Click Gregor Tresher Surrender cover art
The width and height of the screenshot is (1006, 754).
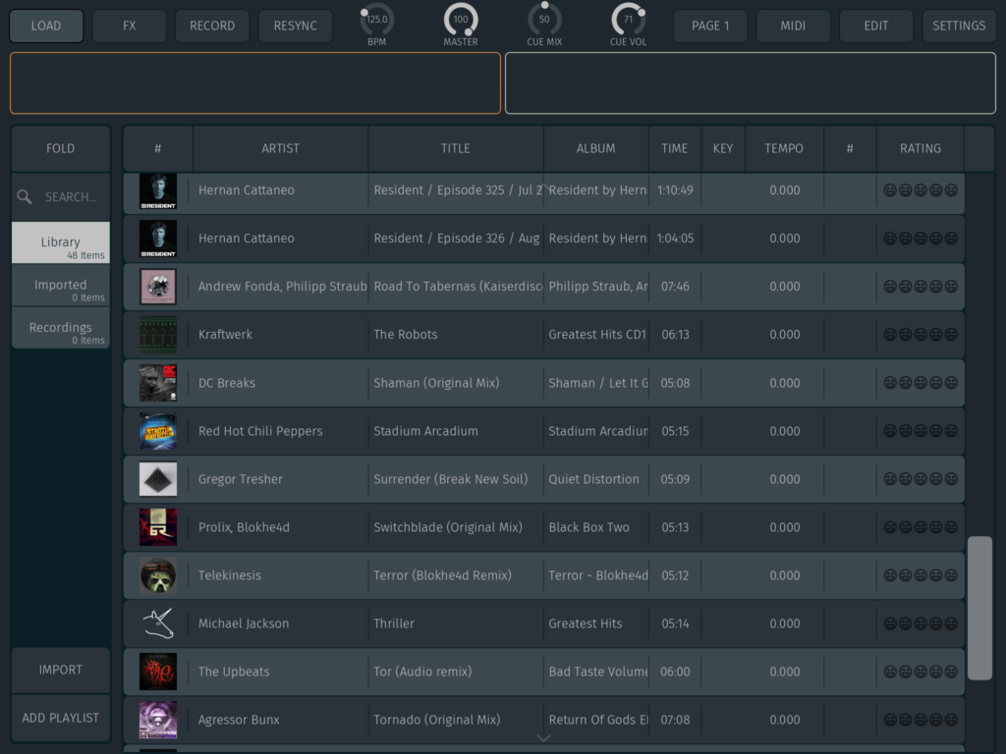point(157,479)
